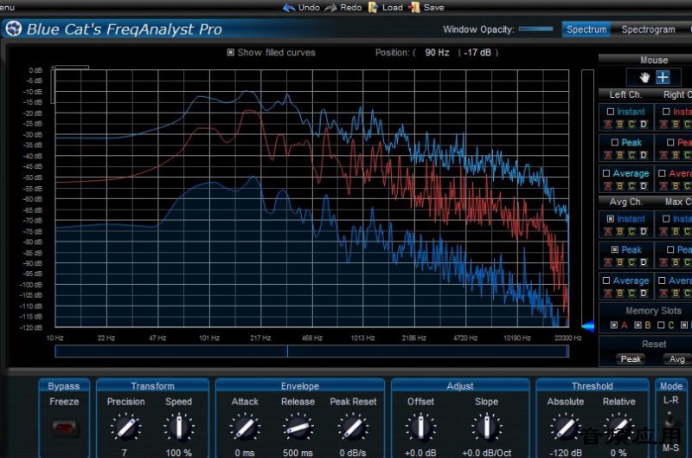Store Avg Ch. Peak curve in slot B
Image resolution: width=692 pixels, height=458 pixels.
click(x=619, y=262)
